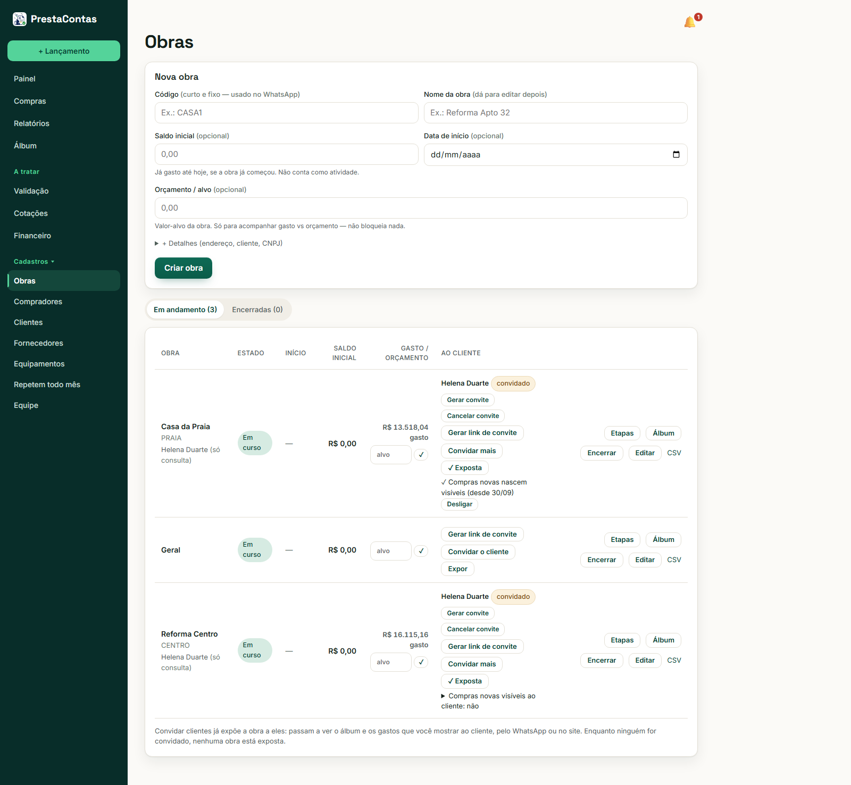Toggle Exposta for Reforma Centro
The image size is (851, 785).
click(x=465, y=681)
